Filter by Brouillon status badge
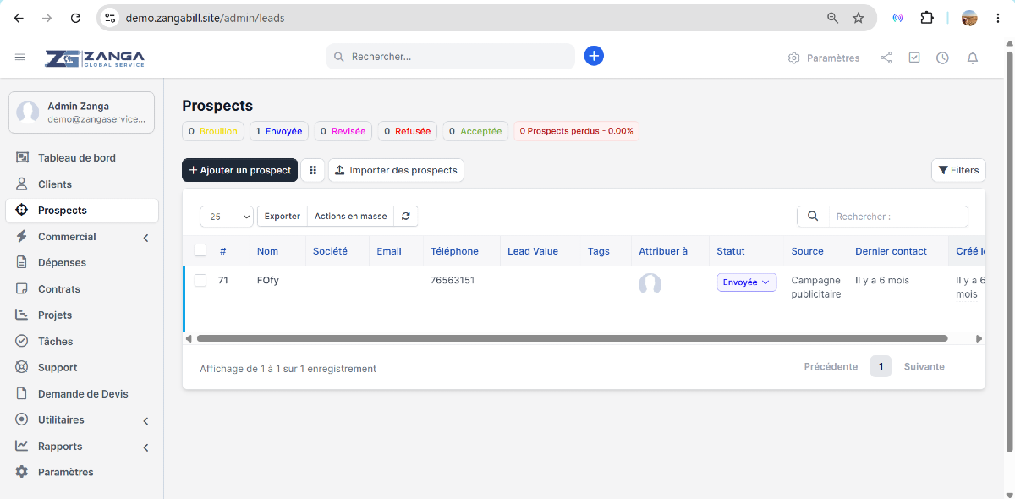1015x499 pixels. [213, 131]
